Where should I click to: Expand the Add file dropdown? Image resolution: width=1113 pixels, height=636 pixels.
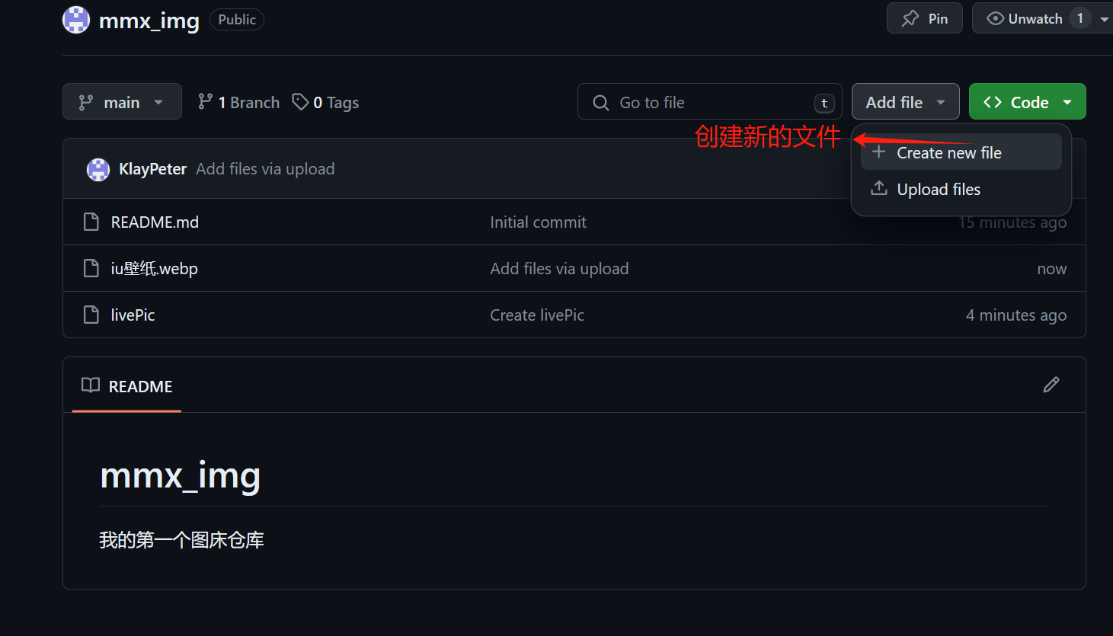[x=905, y=101]
